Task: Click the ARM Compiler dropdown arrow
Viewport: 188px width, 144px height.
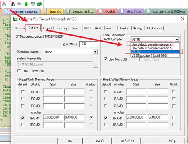Action: (177, 39)
